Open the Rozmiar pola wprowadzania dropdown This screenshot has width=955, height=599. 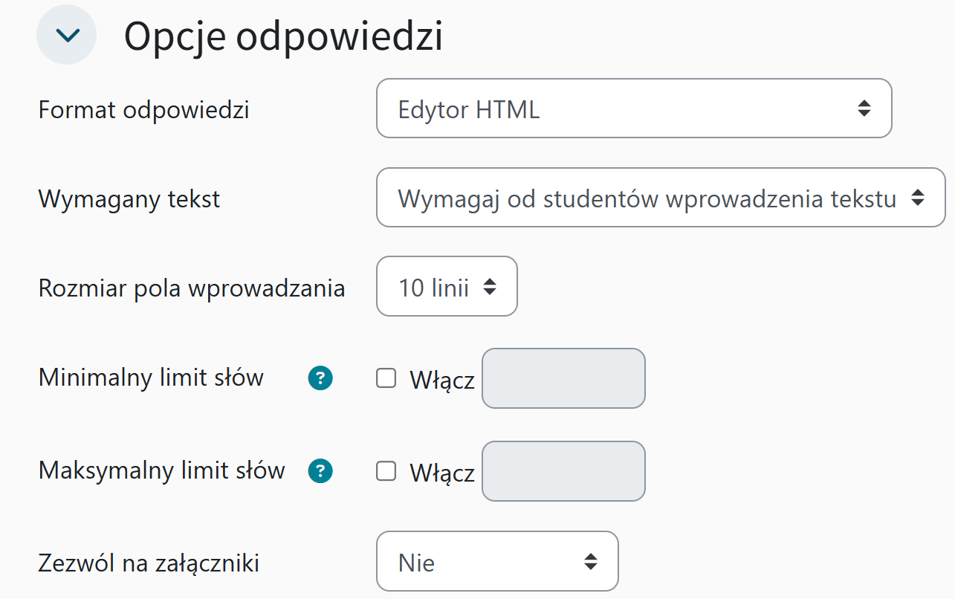(447, 286)
